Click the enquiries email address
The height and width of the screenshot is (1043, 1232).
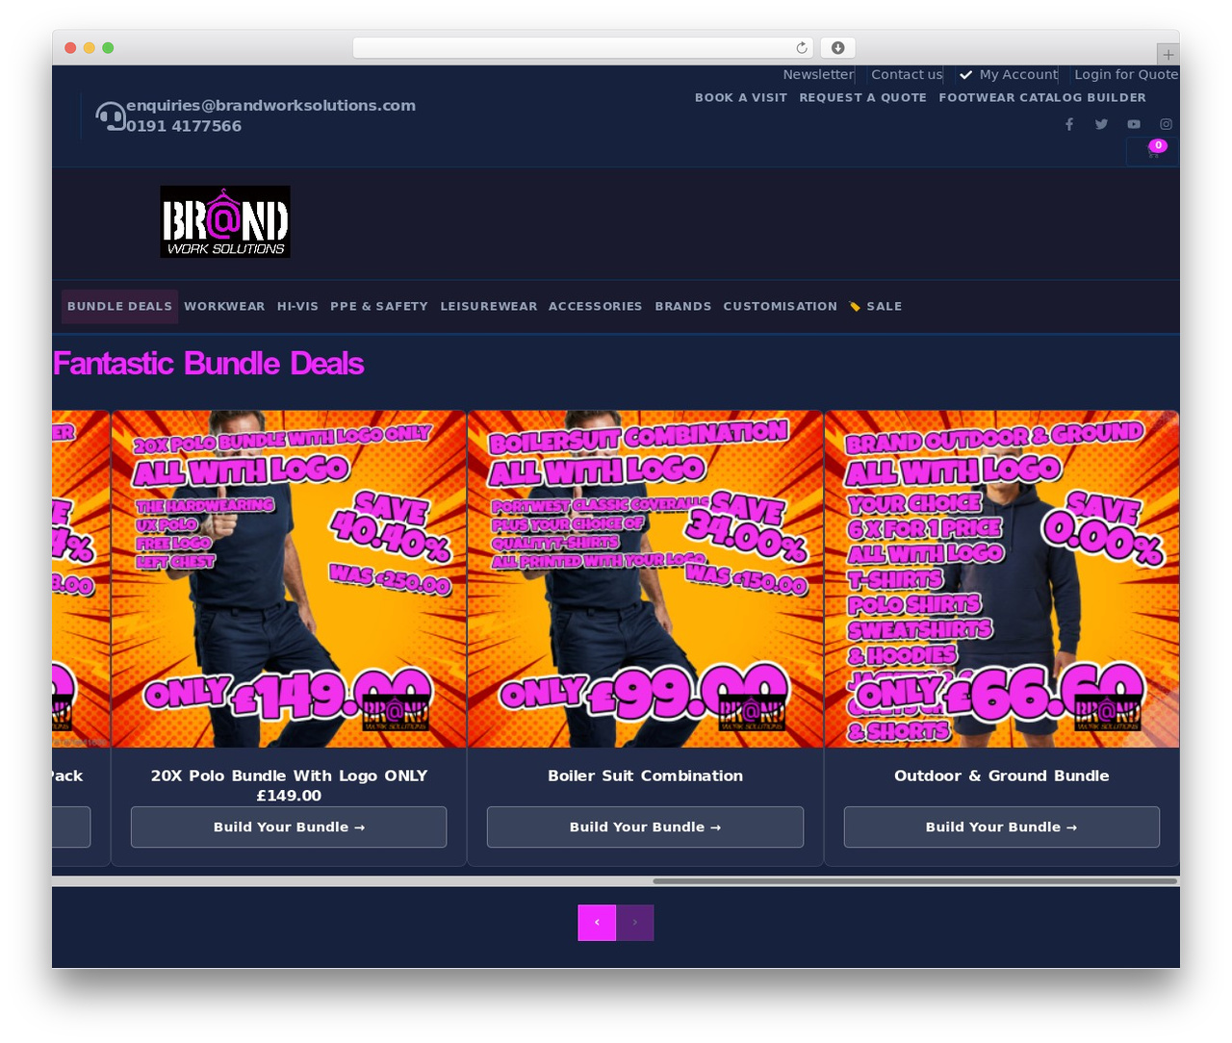click(x=271, y=105)
